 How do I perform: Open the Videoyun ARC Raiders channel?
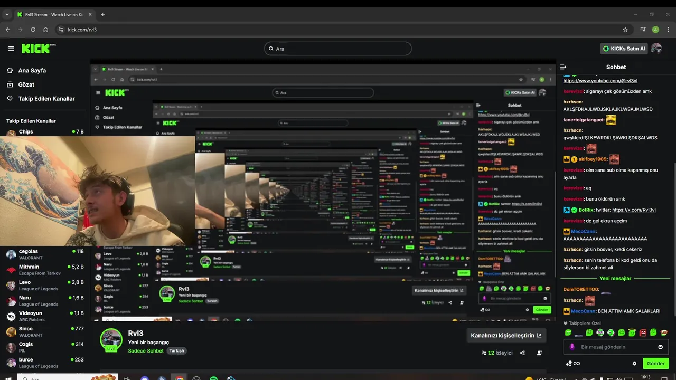(x=45, y=316)
